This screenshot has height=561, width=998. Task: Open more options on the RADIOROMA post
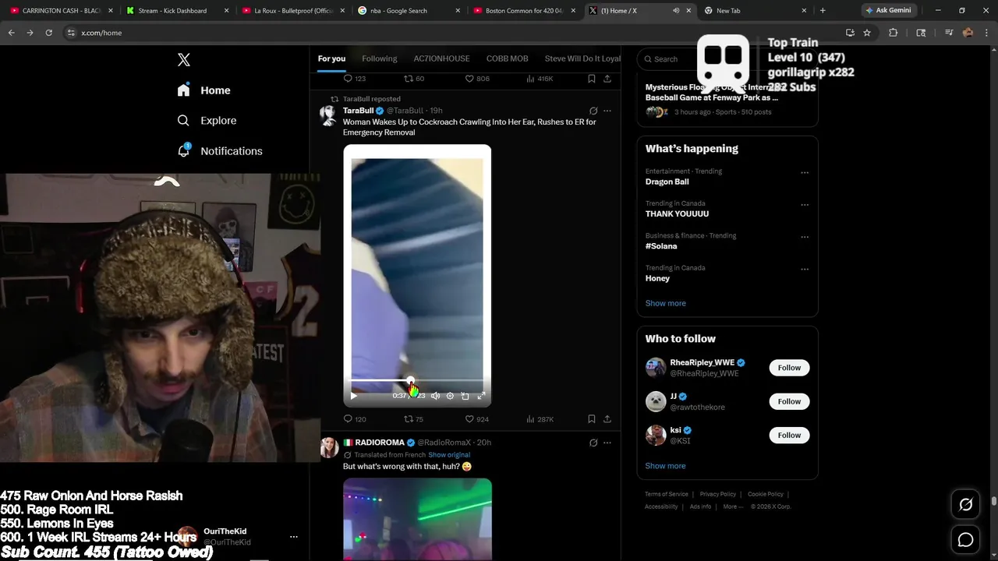coord(607,443)
